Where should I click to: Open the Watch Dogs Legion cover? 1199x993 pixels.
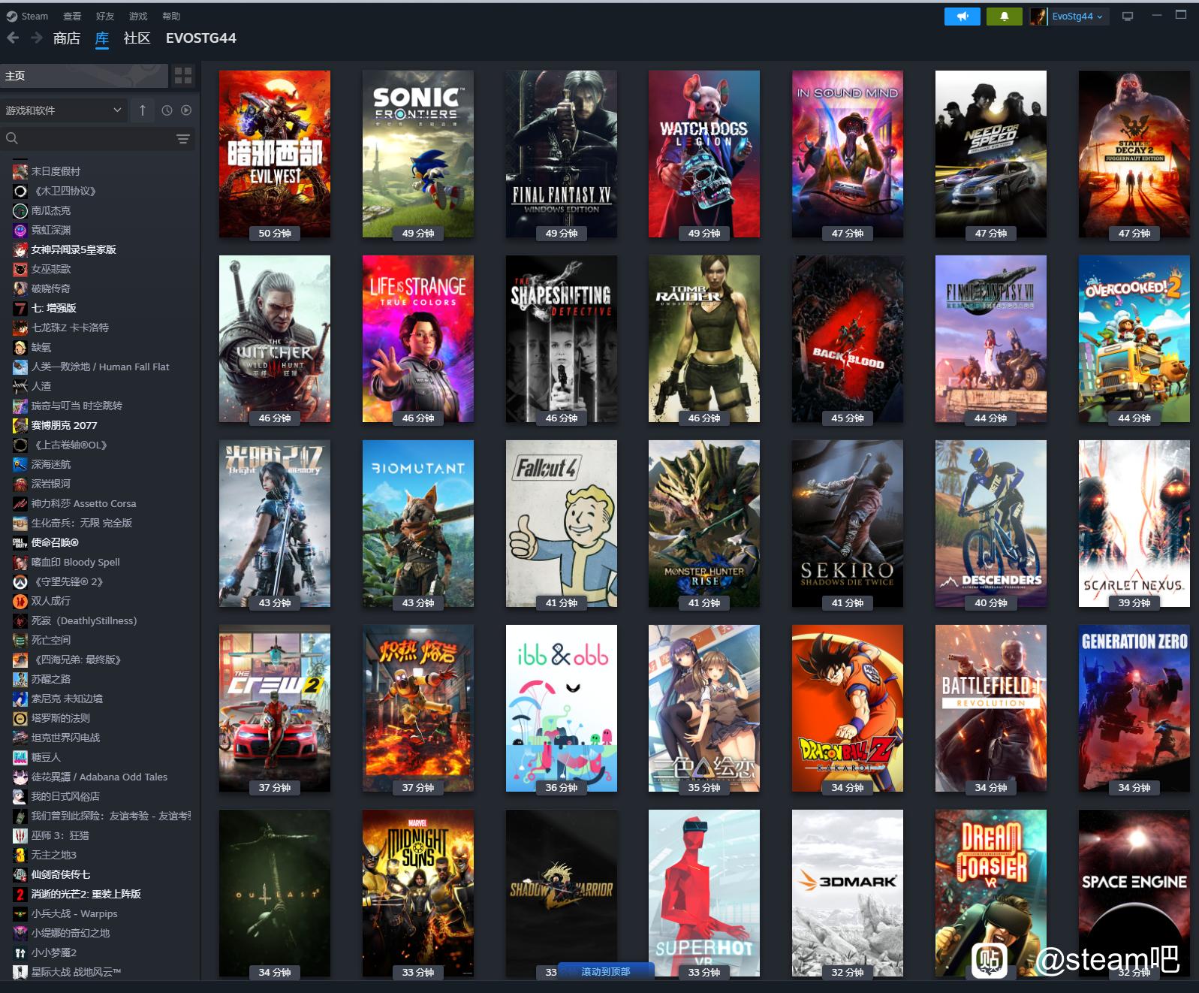click(x=704, y=154)
